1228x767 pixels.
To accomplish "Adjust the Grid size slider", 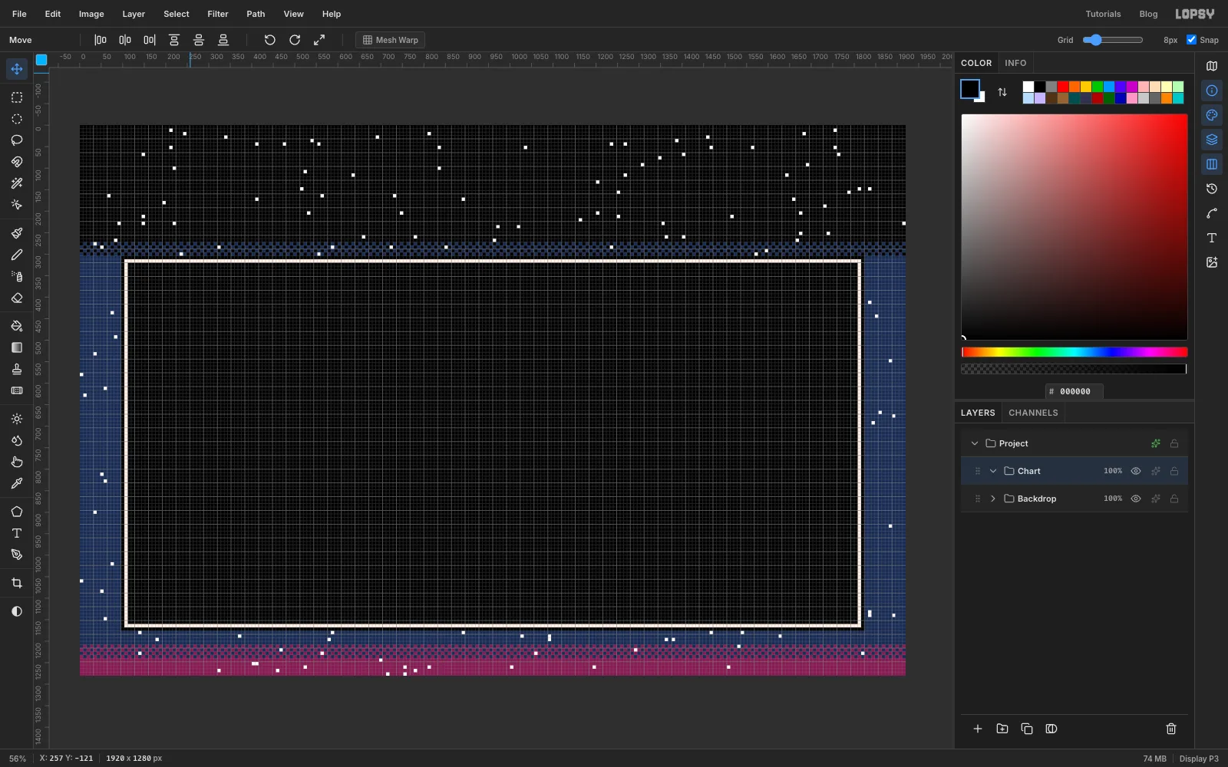I will 1113,40.
